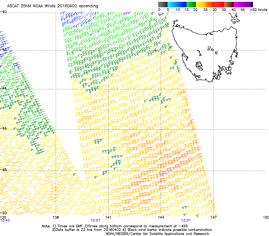Click the red 30-35 knots legend segment
This screenshot has height=236, width=269.
(220, 4)
